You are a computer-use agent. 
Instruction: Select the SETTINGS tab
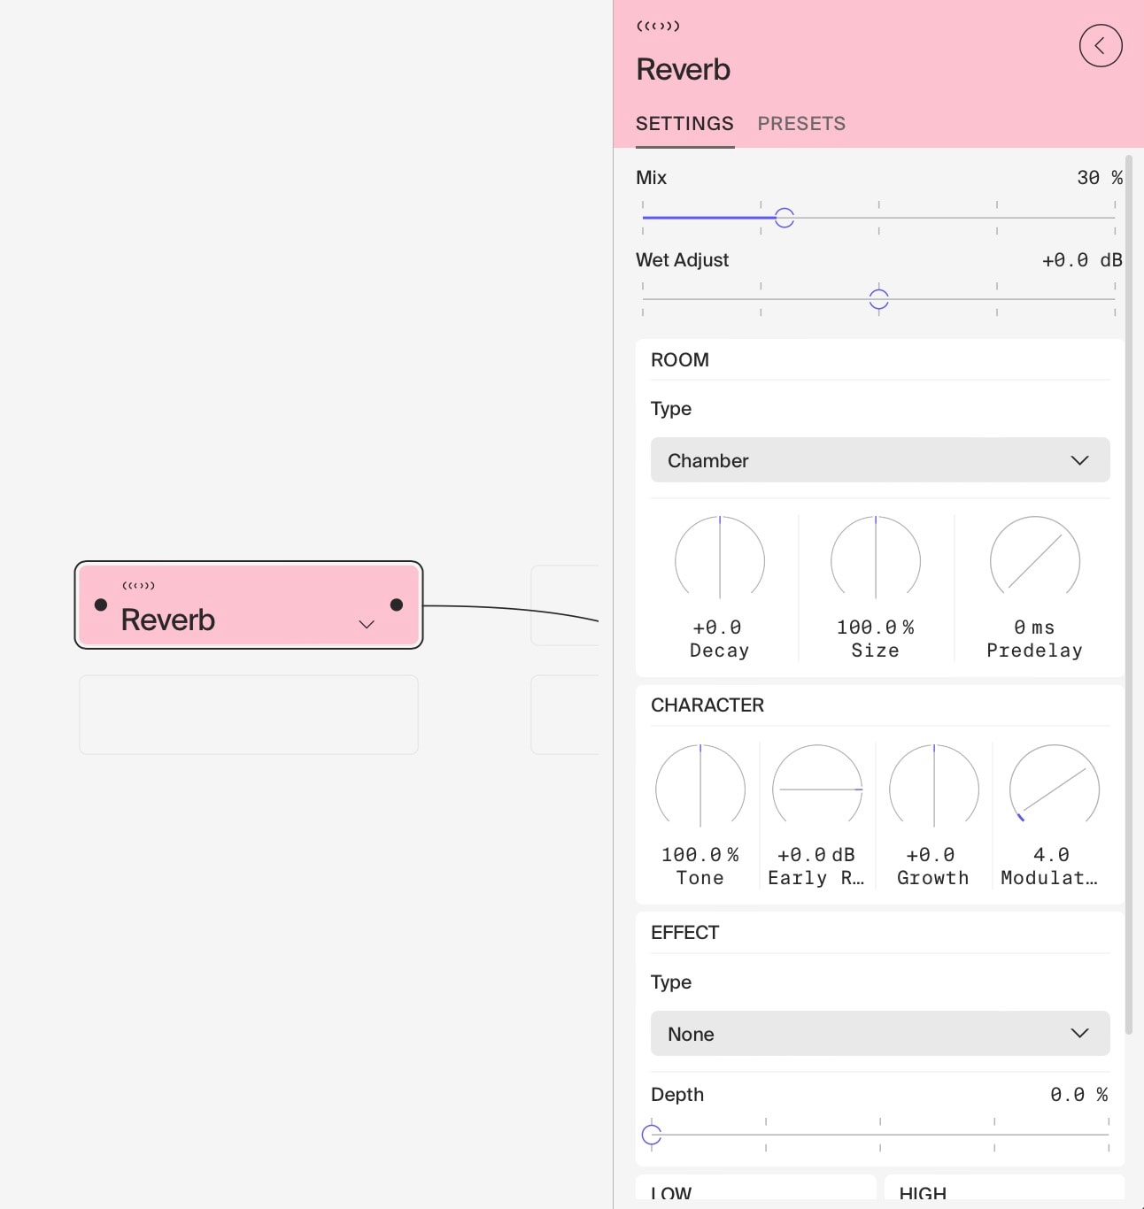(x=684, y=123)
